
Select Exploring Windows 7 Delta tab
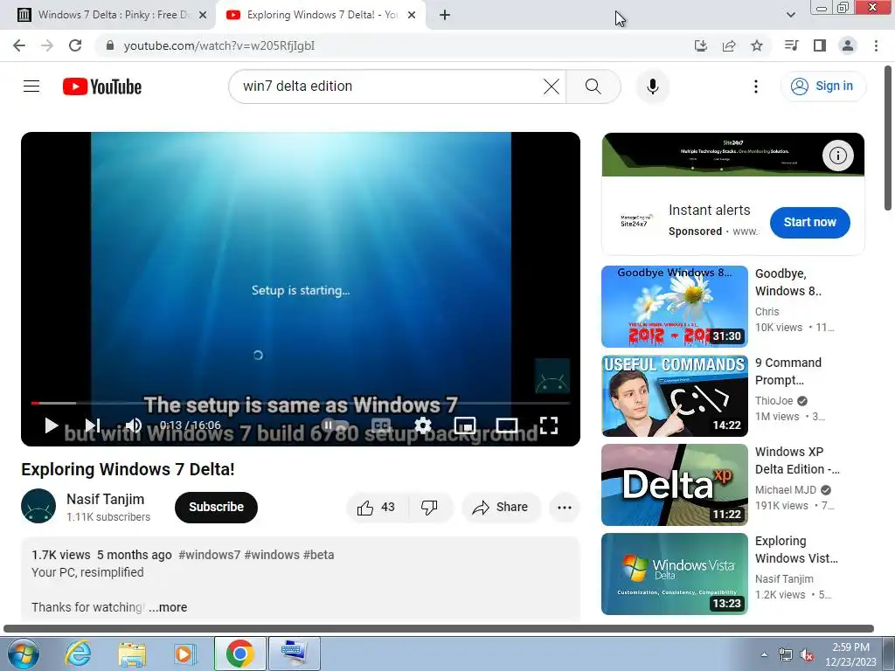pos(320,15)
